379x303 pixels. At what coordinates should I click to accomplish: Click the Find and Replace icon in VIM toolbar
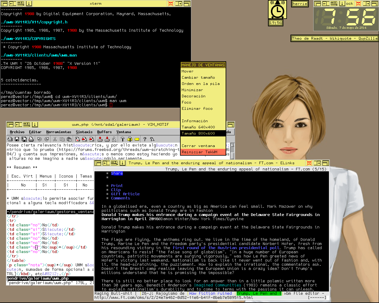pyautogui.click(x=77, y=139)
